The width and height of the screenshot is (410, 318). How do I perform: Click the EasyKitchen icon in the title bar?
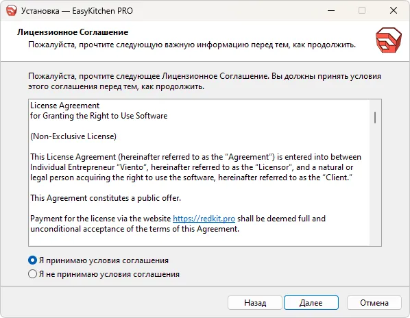tap(11, 11)
